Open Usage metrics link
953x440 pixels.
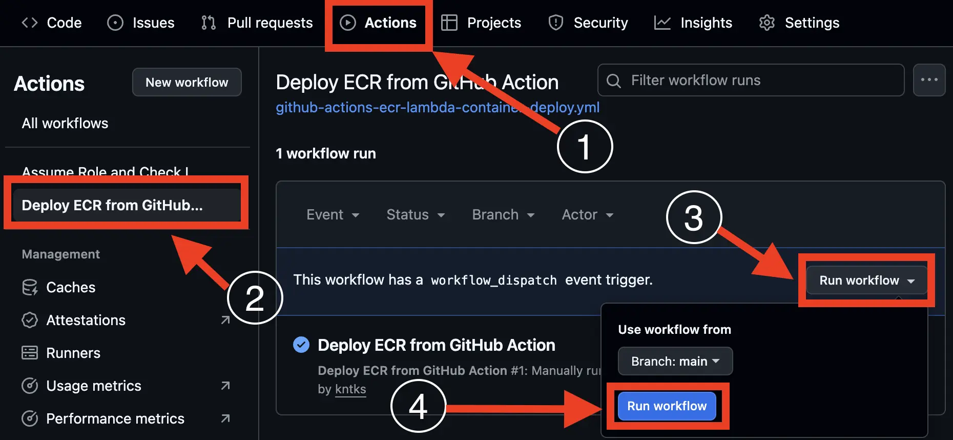pos(94,386)
